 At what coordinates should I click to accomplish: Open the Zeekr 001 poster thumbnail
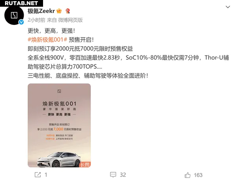tap(59, 126)
